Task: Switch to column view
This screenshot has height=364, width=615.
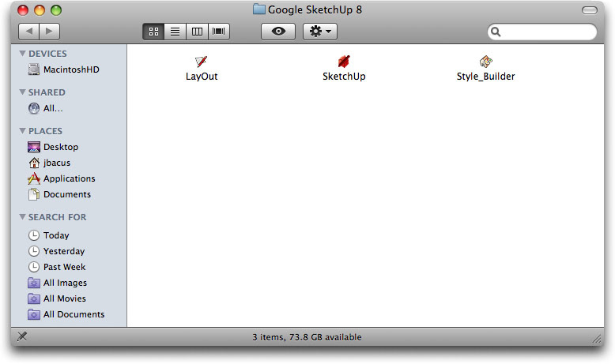Action: click(197, 32)
